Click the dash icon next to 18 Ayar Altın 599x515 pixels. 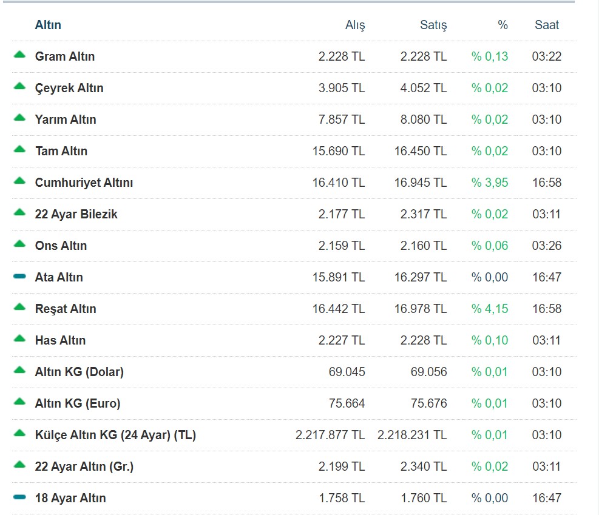click(19, 497)
